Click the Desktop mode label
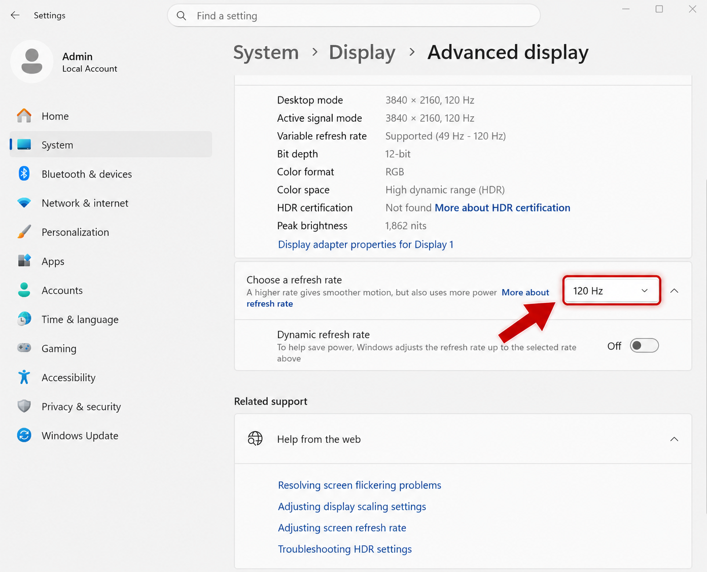707x572 pixels. click(310, 100)
